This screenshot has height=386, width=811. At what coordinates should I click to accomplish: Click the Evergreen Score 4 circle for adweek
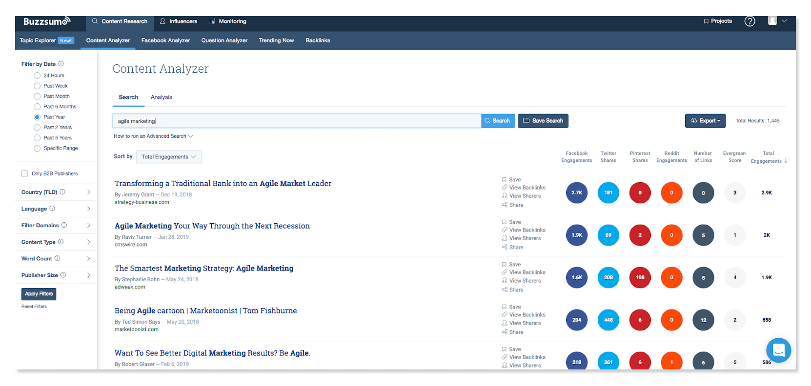735,277
